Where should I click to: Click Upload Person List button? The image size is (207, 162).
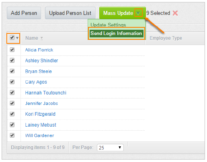click(x=70, y=13)
